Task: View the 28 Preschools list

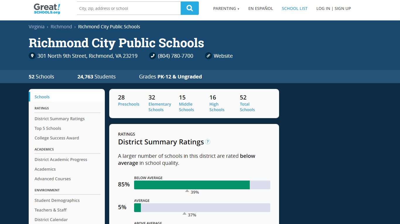Action: [x=129, y=101]
